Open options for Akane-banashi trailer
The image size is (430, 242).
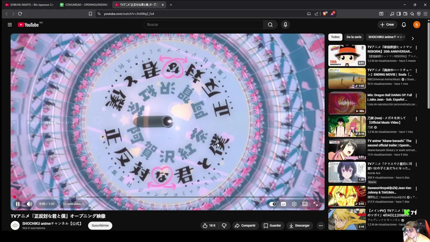(x=416, y=142)
